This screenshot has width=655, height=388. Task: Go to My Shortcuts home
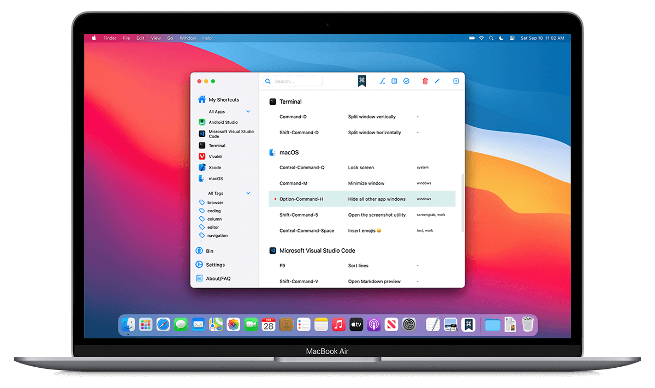pyautogui.click(x=223, y=100)
